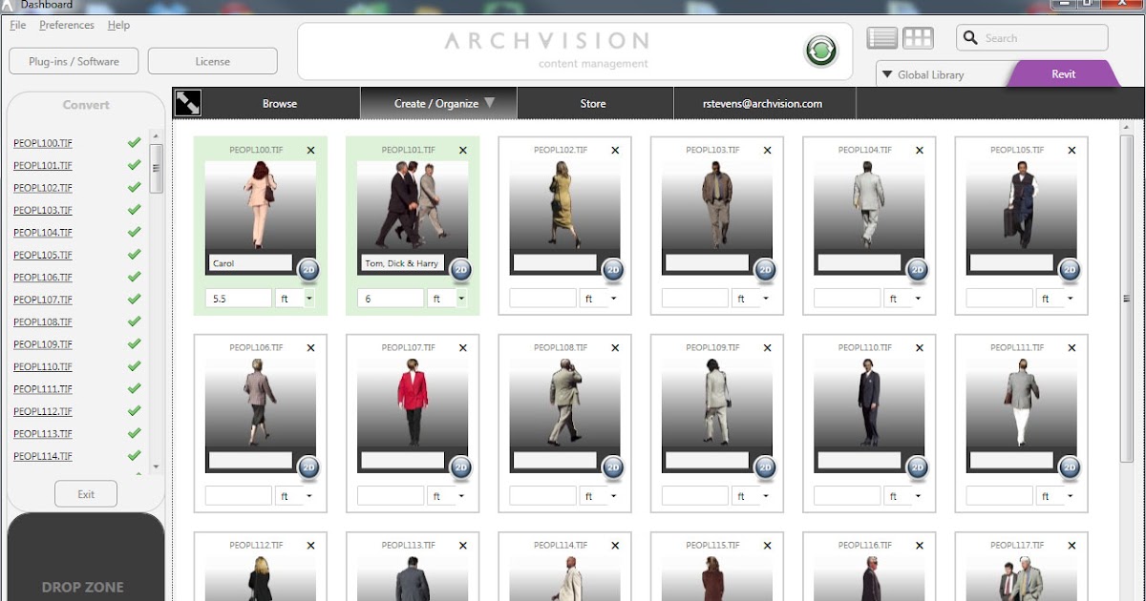Open PEOPL104.TIF link in Convert list
1146x601 pixels.
coord(43,233)
